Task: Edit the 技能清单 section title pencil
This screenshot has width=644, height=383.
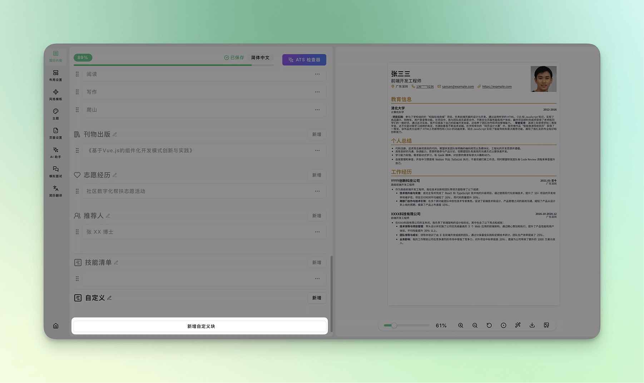Action: (116, 263)
